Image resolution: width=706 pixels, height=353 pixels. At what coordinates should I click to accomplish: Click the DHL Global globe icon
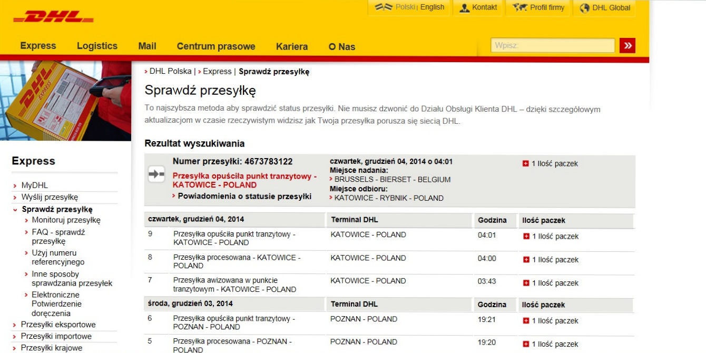click(584, 8)
